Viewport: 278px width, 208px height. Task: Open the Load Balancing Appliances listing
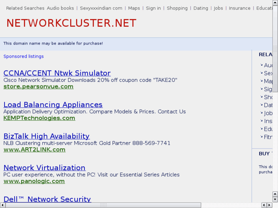pos(53,105)
